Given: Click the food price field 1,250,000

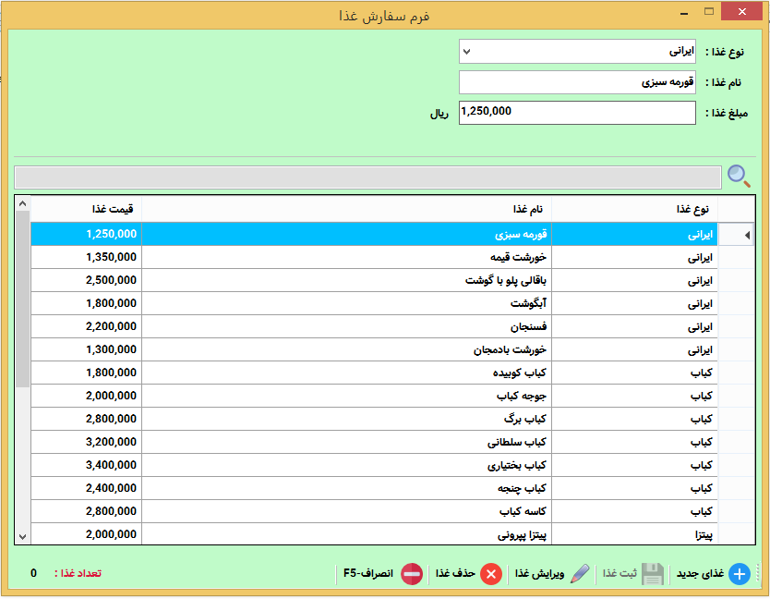Looking at the screenshot, I should pos(577,112).
